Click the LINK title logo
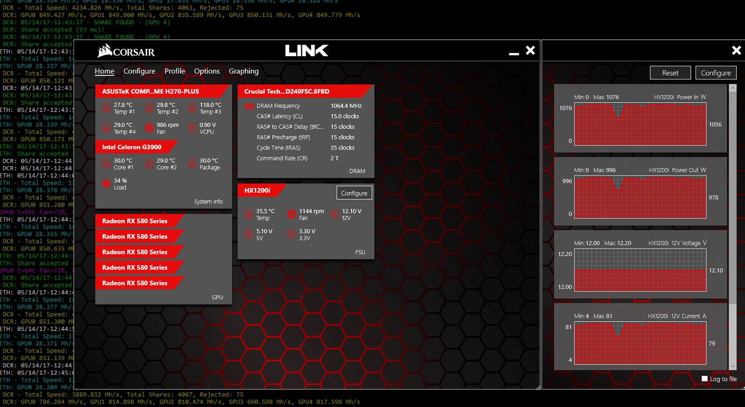This screenshot has width=745, height=407. pyautogui.click(x=307, y=50)
